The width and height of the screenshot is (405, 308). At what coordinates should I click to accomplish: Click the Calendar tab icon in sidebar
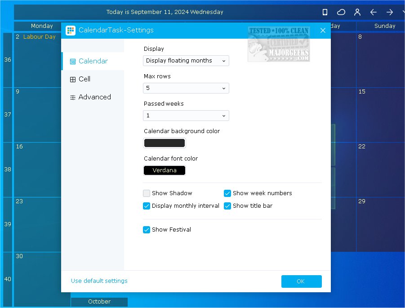pos(73,62)
